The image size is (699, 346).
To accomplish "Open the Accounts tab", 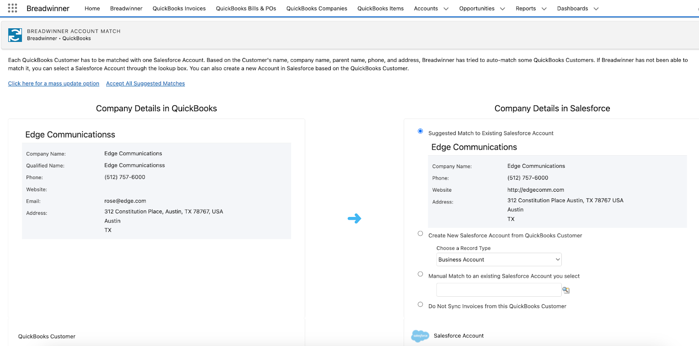I will 426,8.
